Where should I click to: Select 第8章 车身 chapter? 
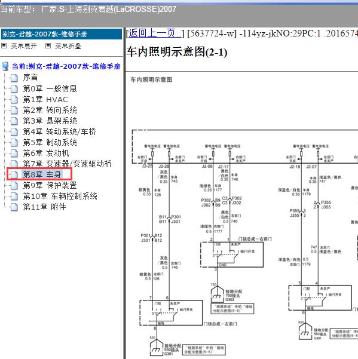(42, 174)
